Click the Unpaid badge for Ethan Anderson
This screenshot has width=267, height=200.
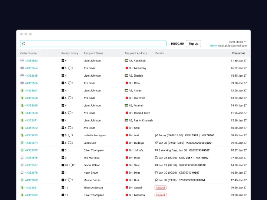pyautogui.click(x=161, y=187)
